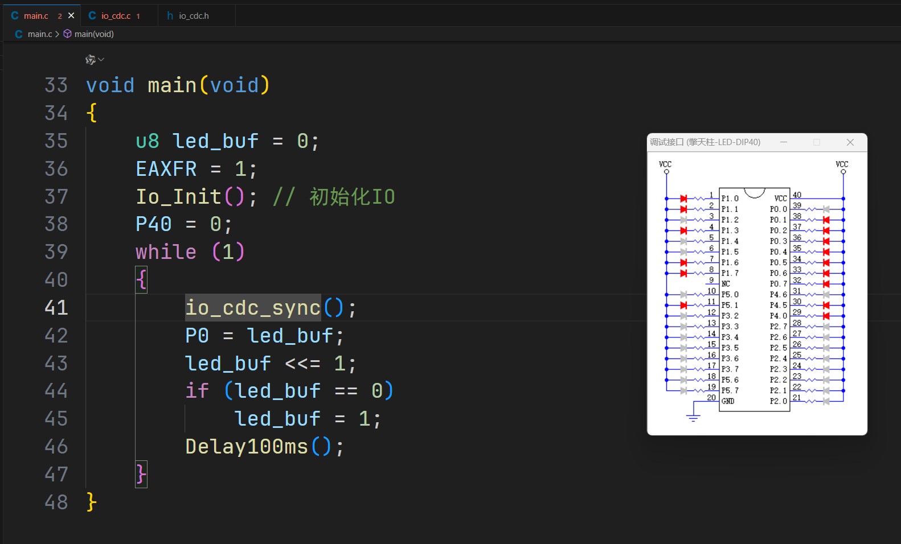Image resolution: width=901 pixels, height=544 pixels.
Task: Click line number 41 in the gutter
Action: click(x=56, y=308)
